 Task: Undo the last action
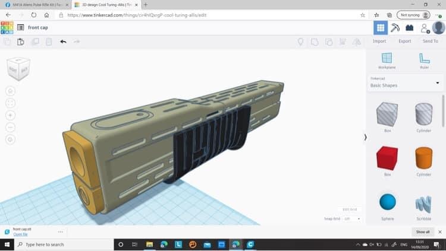[x=63, y=42]
